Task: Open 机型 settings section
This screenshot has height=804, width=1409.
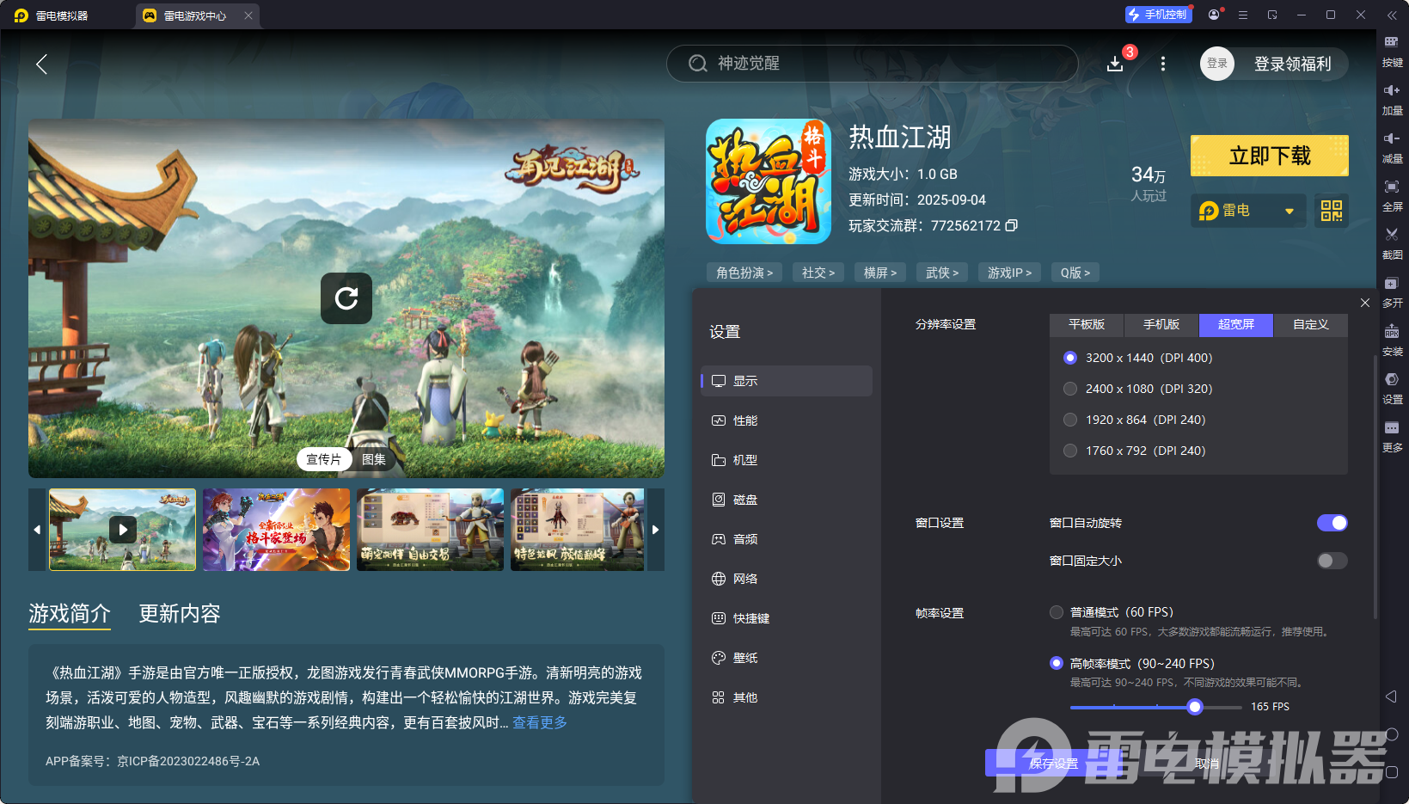Action: (x=787, y=460)
